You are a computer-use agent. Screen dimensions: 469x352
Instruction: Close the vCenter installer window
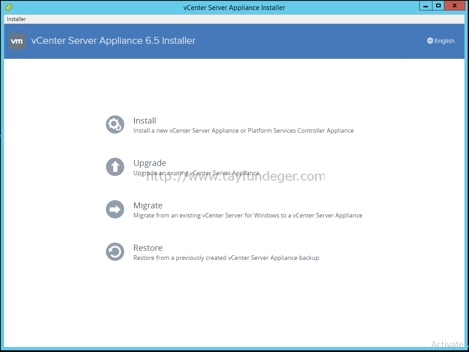coord(454,5)
